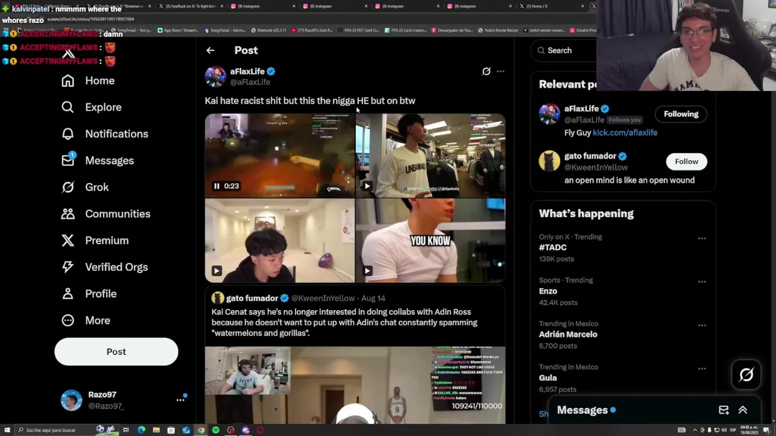Viewport: 776px width, 436px height.
Task: Open Grok from the sidebar
Action: tap(85, 187)
